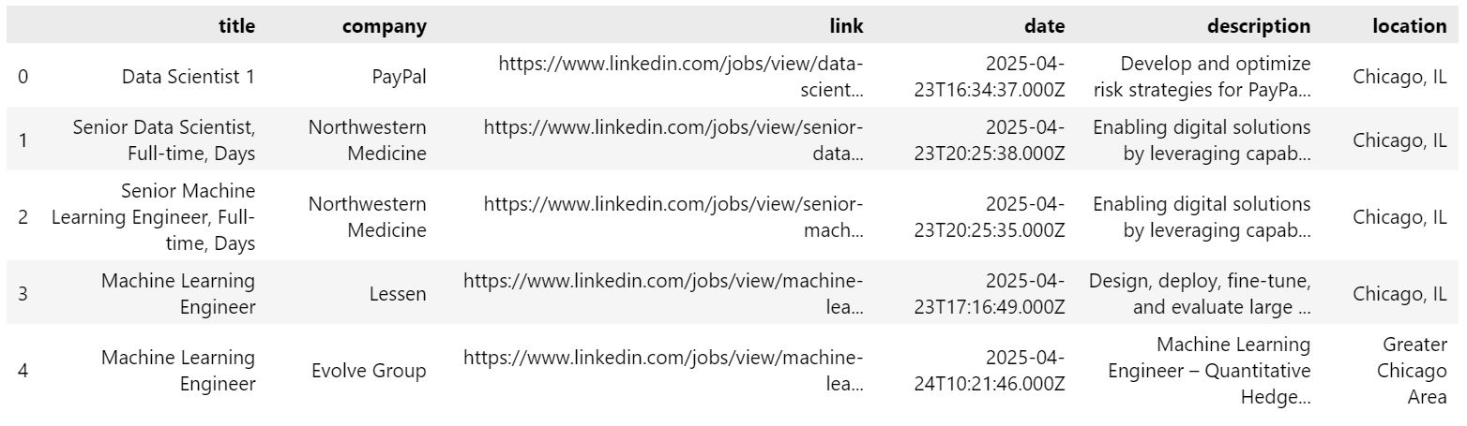This screenshot has width=1467, height=426.
Task: Click description starting 'Design, deploy, fine-tune'
Action: point(1200,294)
